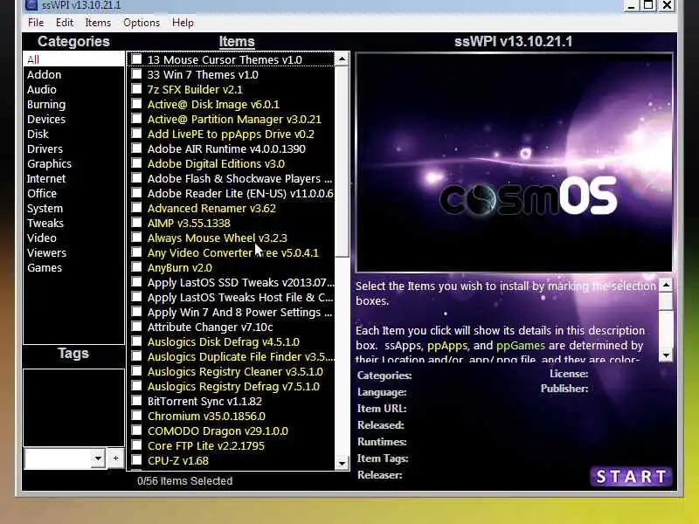
Task: Select COMODO Dragon v29.1.0.0 item
Action: pos(218,431)
